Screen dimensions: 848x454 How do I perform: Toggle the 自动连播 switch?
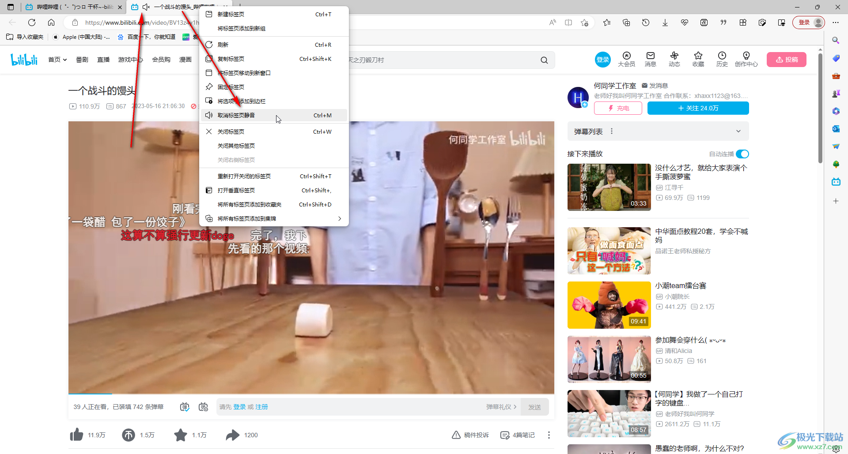742,154
